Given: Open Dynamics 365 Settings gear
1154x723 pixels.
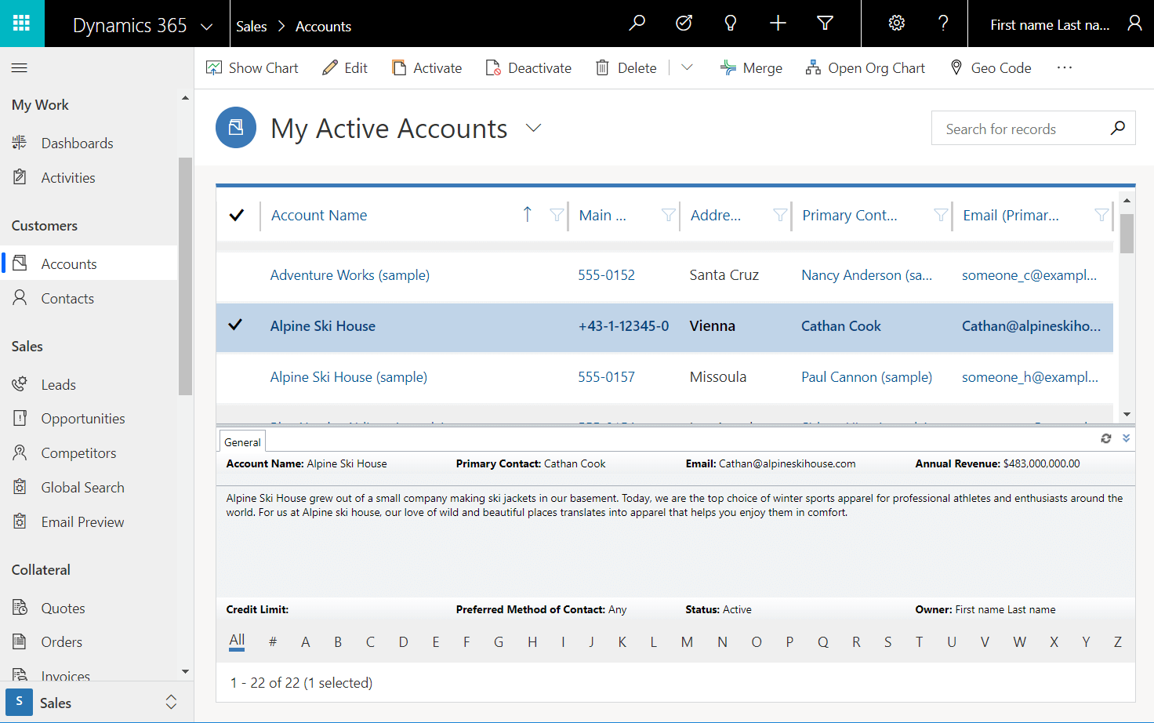Looking at the screenshot, I should pos(896,24).
